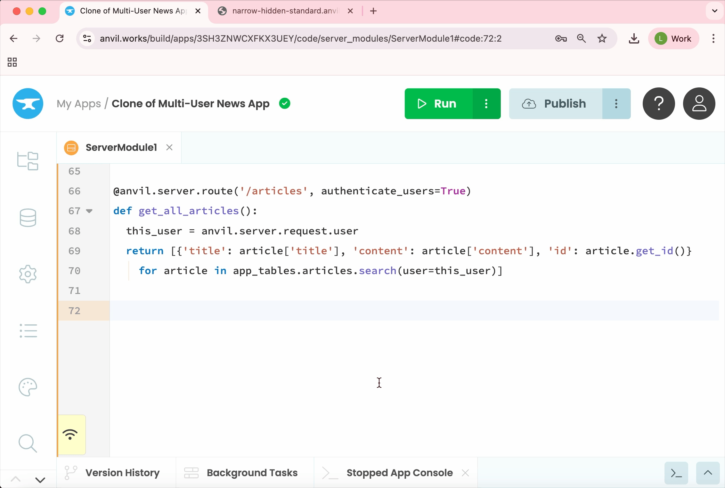This screenshot has height=488, width=725.
Task: Reload the current page
Action: [60, 39]
